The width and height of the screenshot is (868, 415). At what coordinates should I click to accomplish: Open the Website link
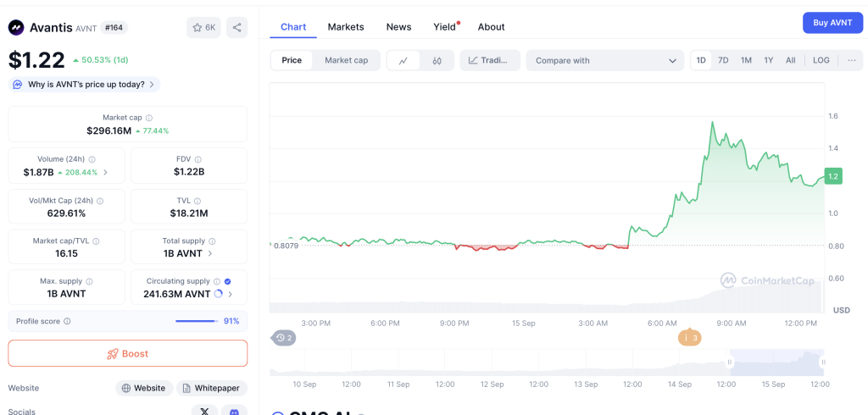[x=144, y=388]
